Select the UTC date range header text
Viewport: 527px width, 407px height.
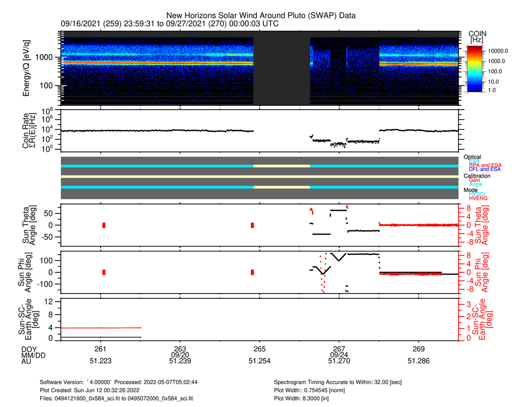click(x=170, y=24)
